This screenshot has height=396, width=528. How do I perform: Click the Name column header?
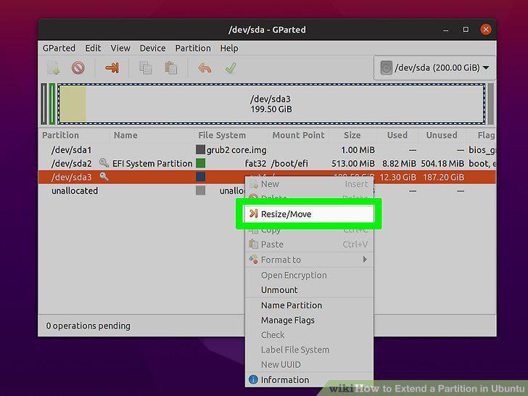(125, 135)
